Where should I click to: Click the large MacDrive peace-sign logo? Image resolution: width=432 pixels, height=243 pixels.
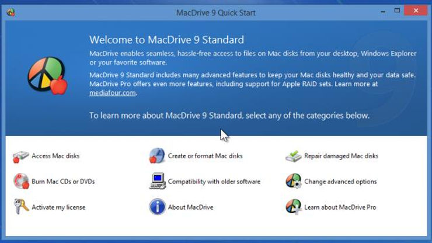point(47,76)
